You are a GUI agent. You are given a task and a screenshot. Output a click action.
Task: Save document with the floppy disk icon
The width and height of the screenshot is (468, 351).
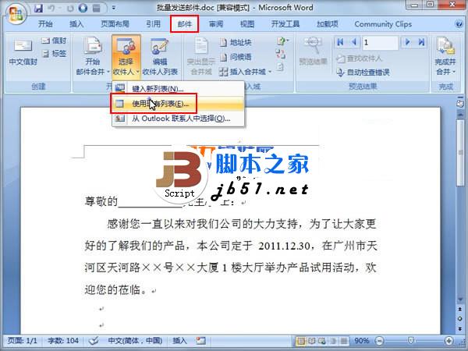click(x=38, y=8)
